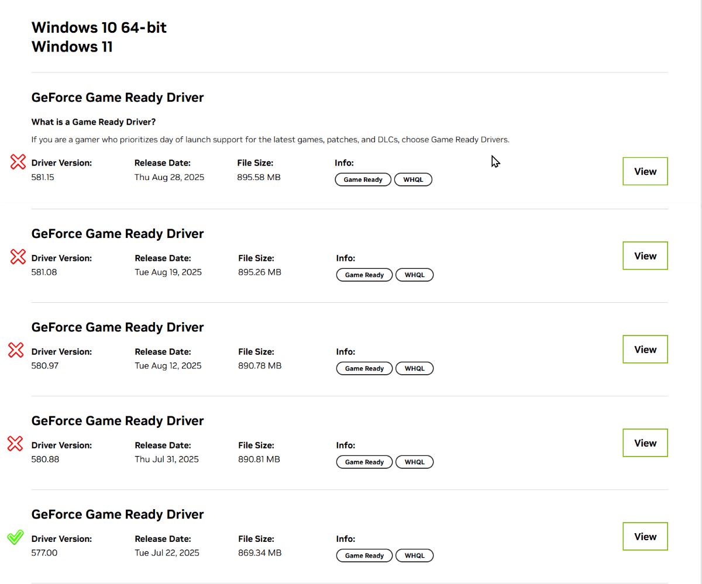Click the Game Ready badge for driver 577.00
This screenshot has width=702, height=584.
coord(364,555)
